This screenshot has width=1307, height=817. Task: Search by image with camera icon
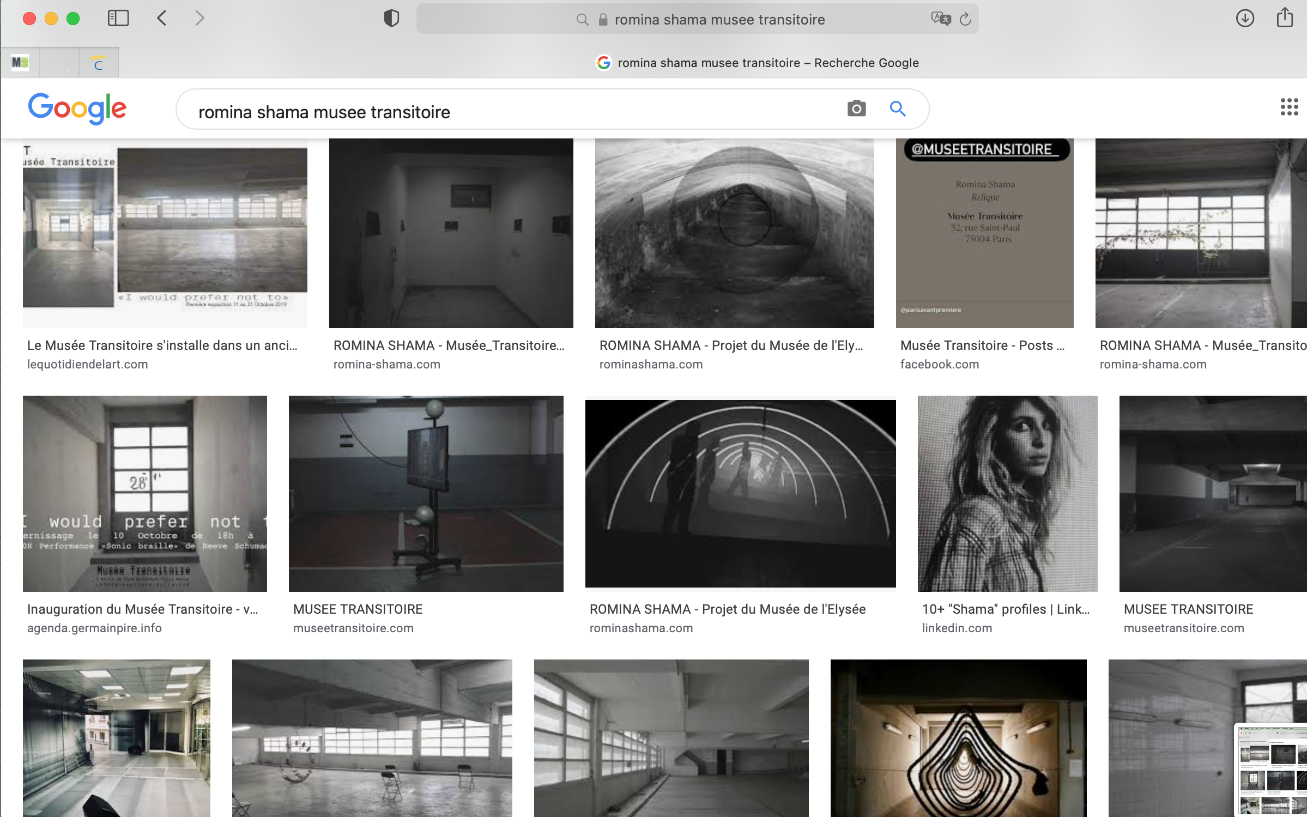tap(856, 108)
